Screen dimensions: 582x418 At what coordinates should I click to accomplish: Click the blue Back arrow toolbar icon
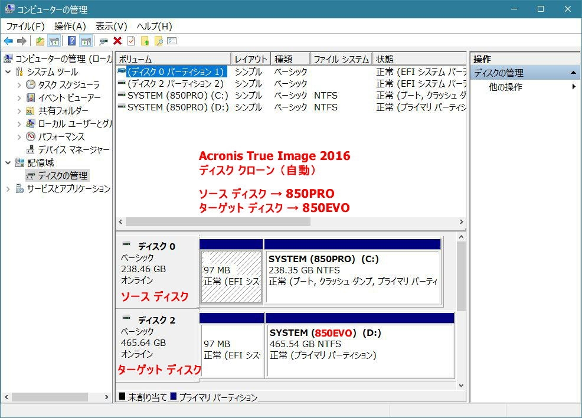tap(8, 41)
